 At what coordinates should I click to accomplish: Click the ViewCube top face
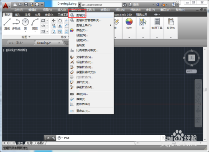point(192,58)
